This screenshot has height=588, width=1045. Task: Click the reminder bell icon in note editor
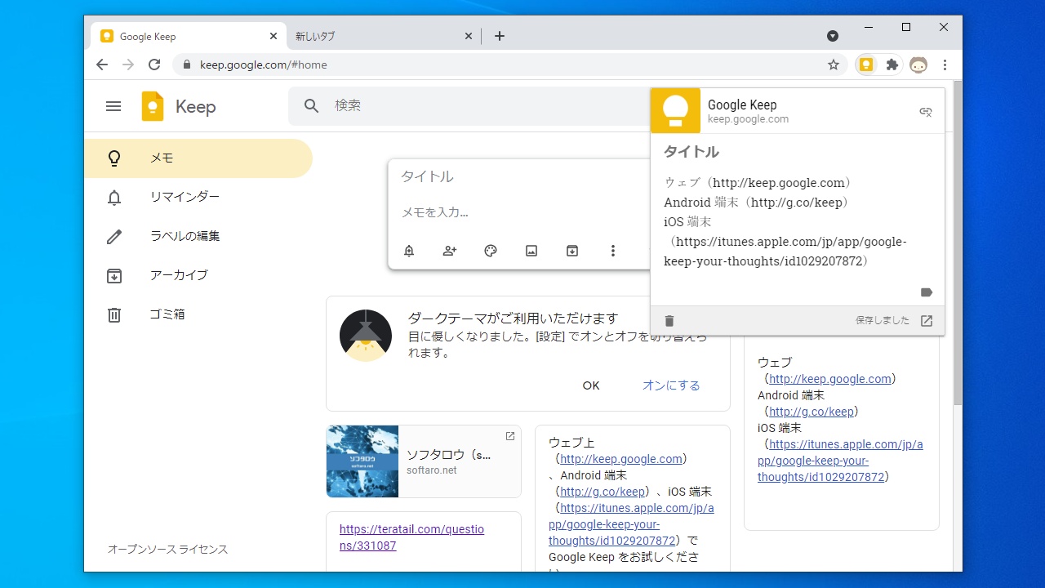click(409, 251)
